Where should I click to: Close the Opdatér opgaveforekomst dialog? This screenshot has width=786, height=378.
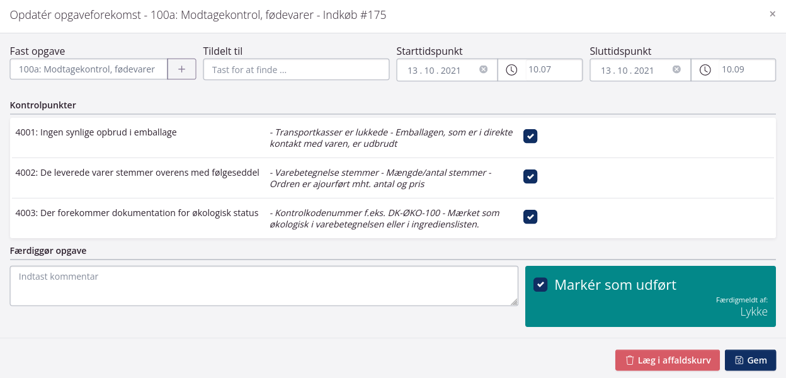(774, 14)
